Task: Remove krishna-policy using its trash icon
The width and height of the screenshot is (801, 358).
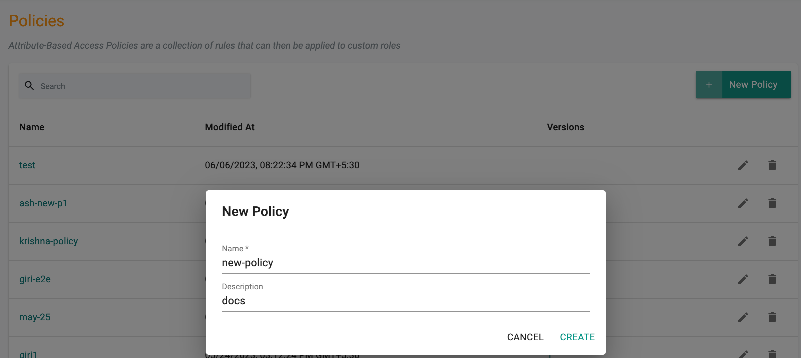Action: pos(772,241)
